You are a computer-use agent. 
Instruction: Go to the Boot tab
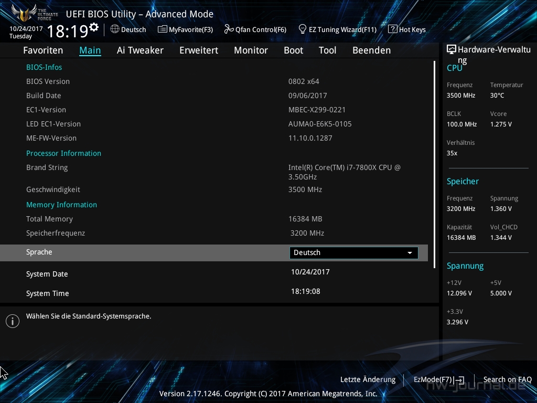click(x=294, y=50)
